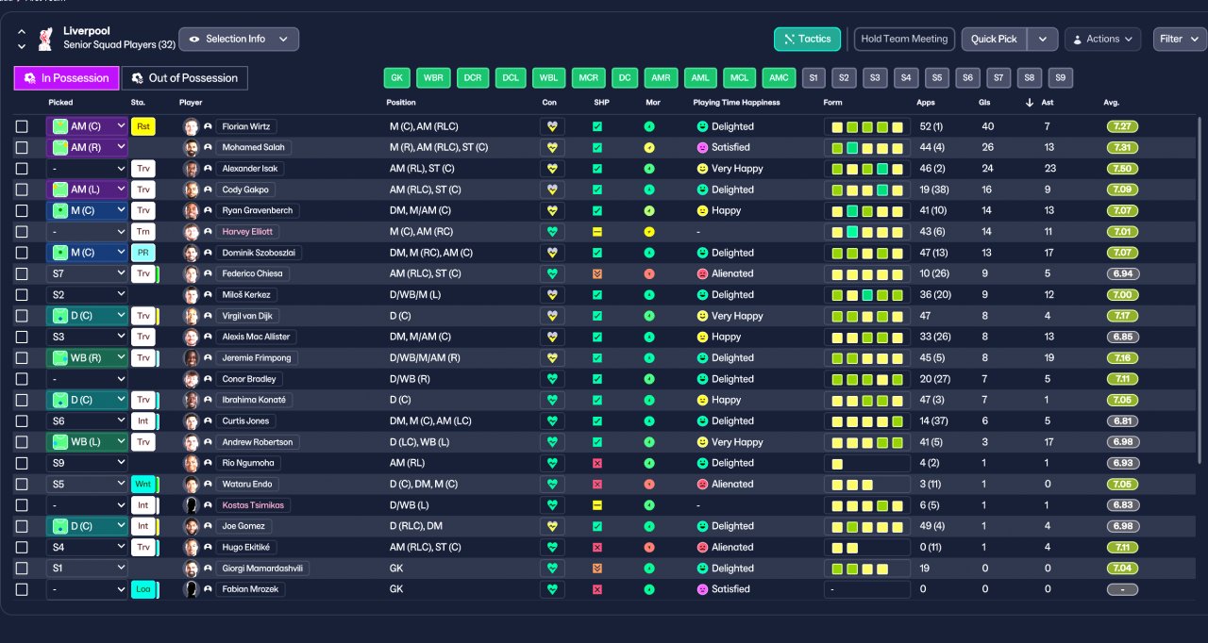The height and width of the screenshot is (643, 1208).
Task: Click Giorgi Mamardashvili's orange sharpness icon
Action: click(x=597, y=569)
